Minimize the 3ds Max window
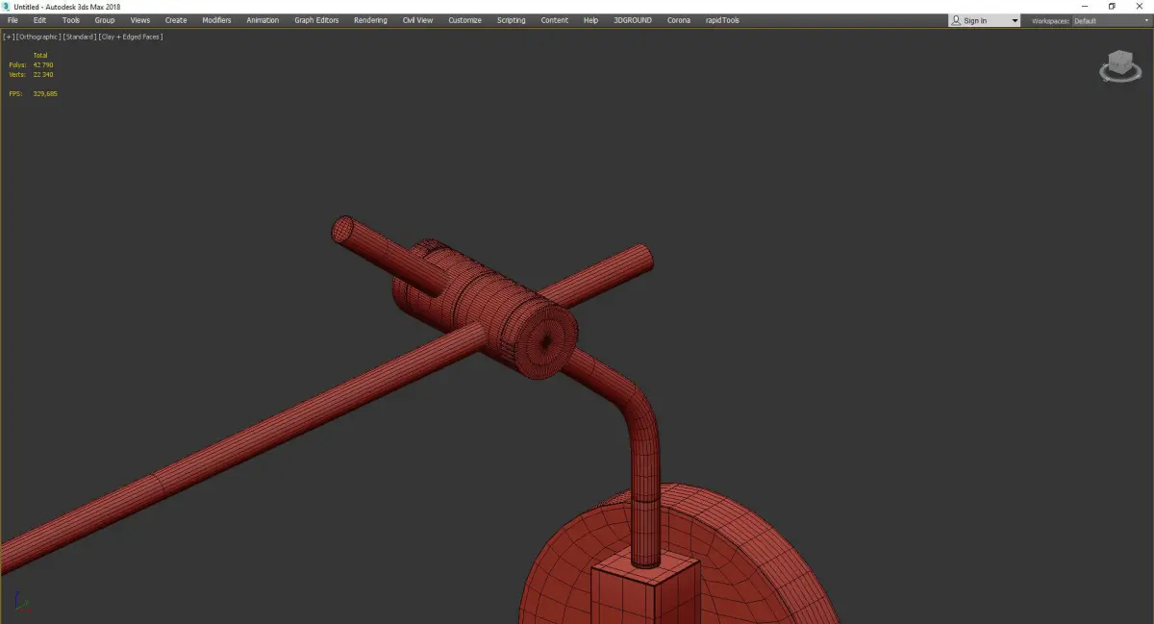1154x624 pixels. [x=1084, y=6]
